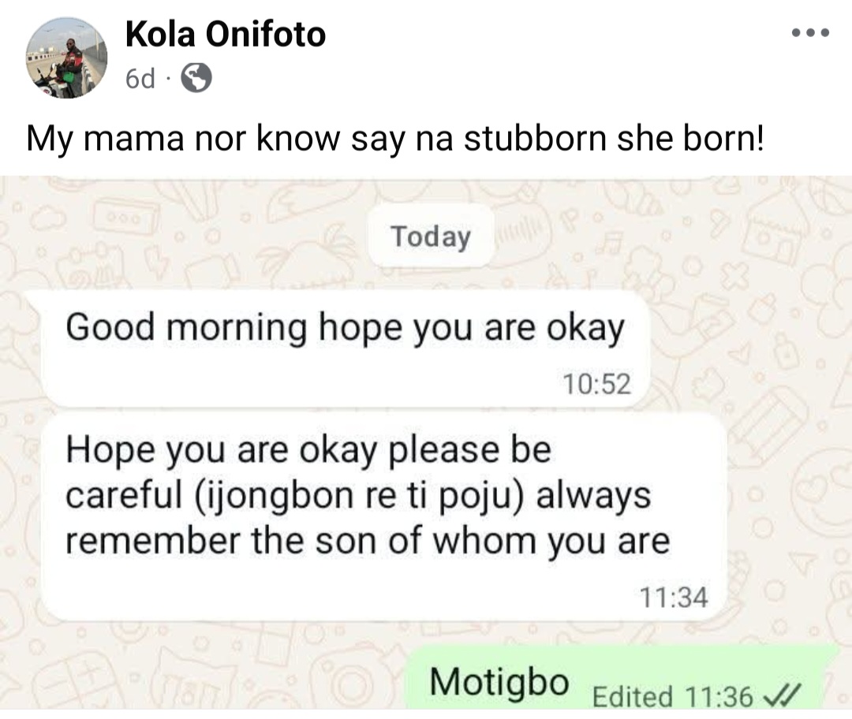Click the 11:34 message timestamp

coord(673,597)
